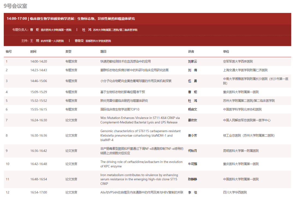Select time cell '14:46-15:06'

point(39,81)
